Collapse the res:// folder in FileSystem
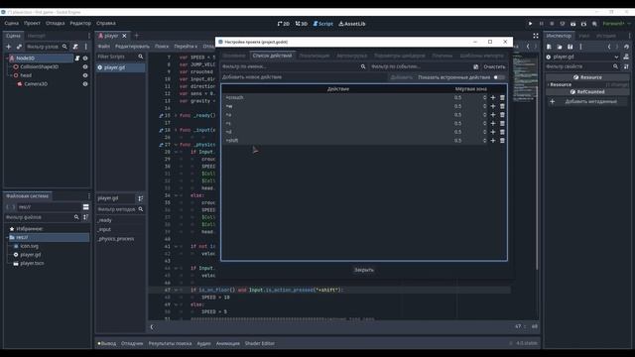The image size is (635, 357). (x=7, y=238)
